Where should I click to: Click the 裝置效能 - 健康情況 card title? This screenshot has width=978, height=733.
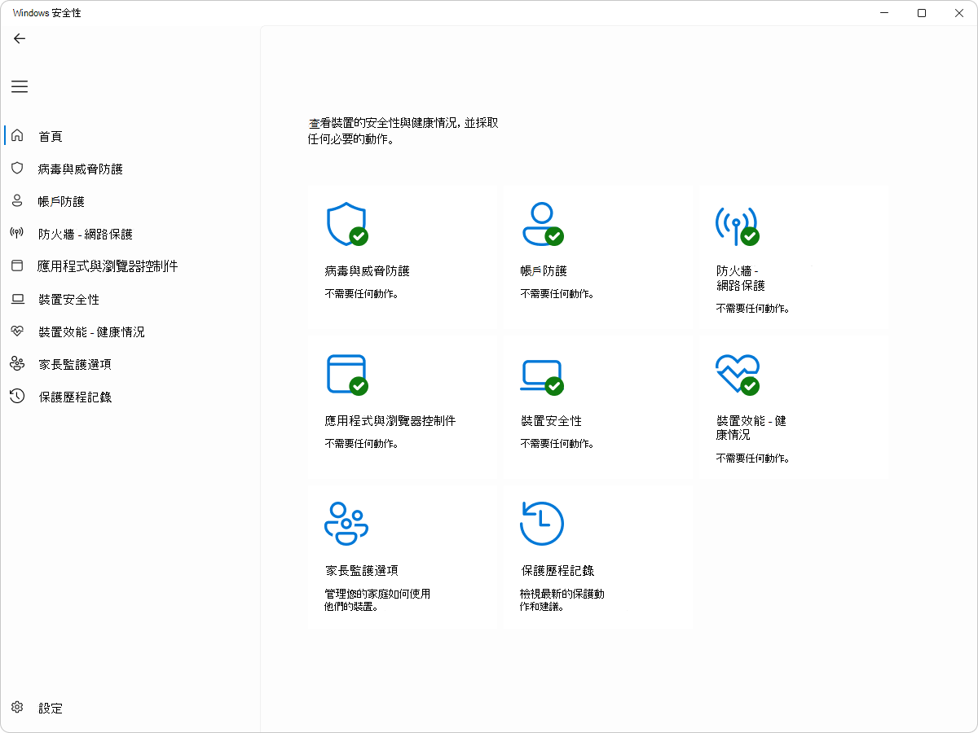(751, 428)
